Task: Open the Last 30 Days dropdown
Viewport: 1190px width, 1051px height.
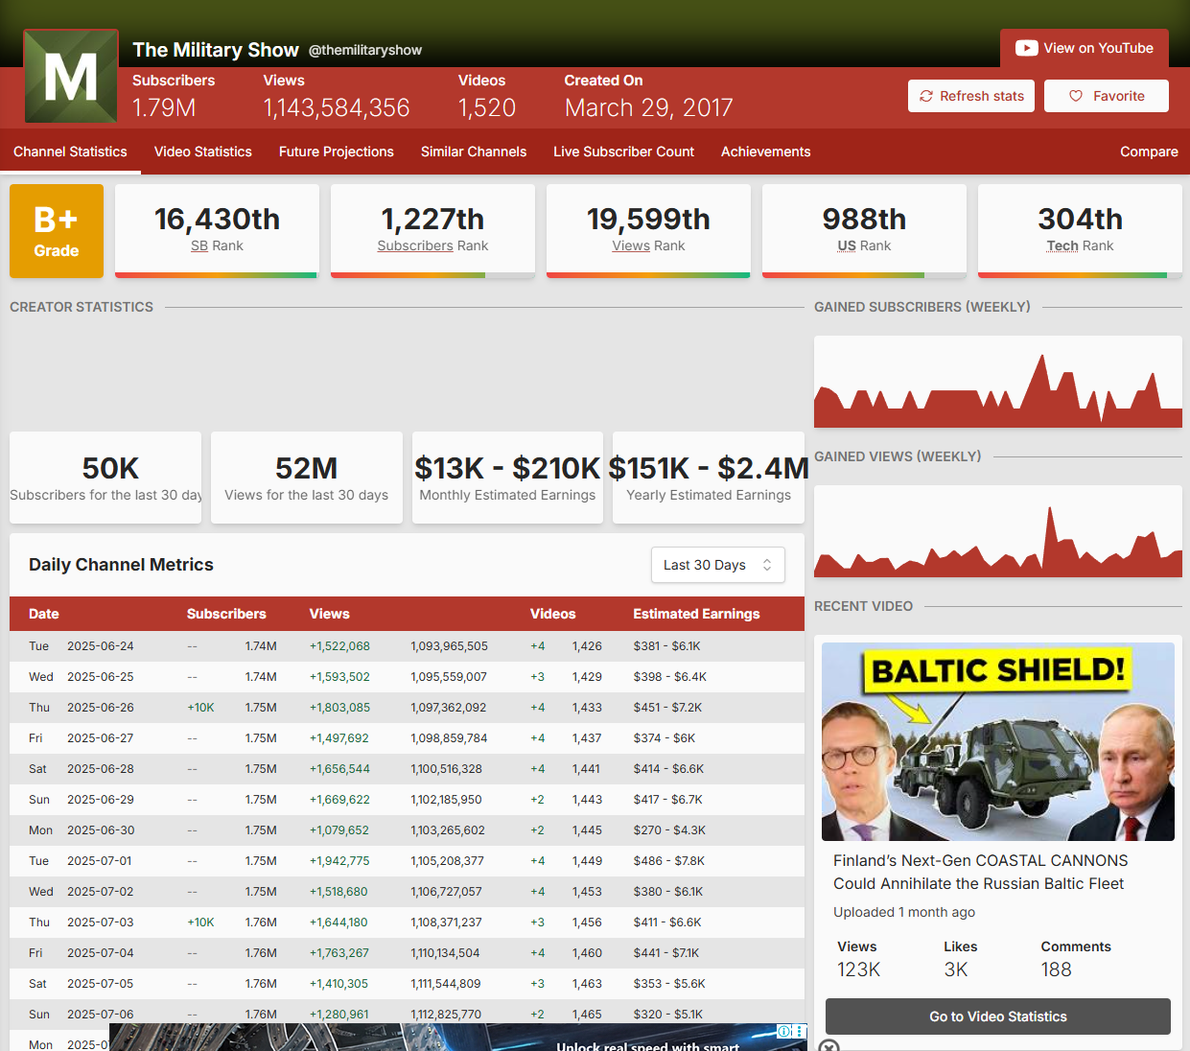Action: click(x=718, y=565)
